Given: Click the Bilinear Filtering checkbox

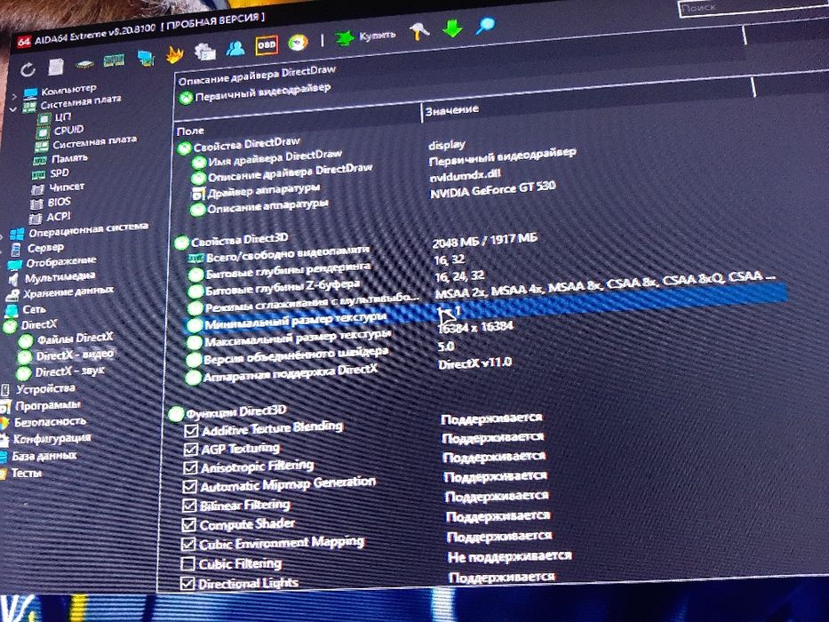Looking at the screenshot, I should coord(189,506).
